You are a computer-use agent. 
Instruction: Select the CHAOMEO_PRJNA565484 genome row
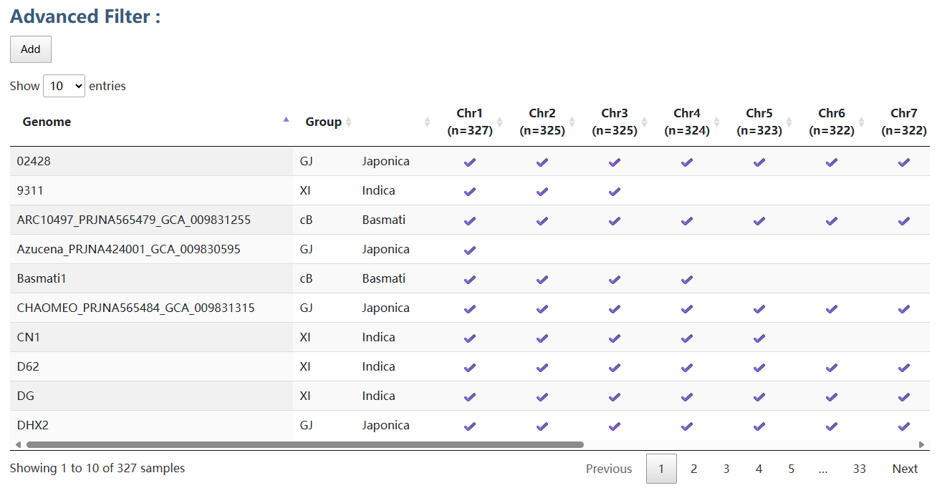[x=135, y=308]
